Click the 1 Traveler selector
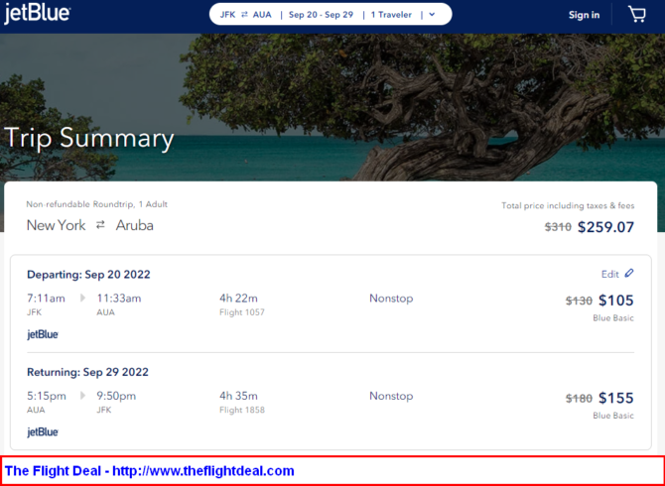665x486 pixels. pos(391,15)
